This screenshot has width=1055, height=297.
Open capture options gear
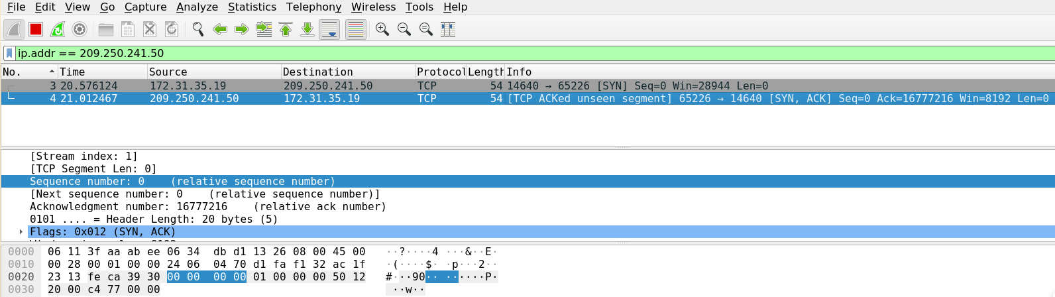(x=80, y=29)
